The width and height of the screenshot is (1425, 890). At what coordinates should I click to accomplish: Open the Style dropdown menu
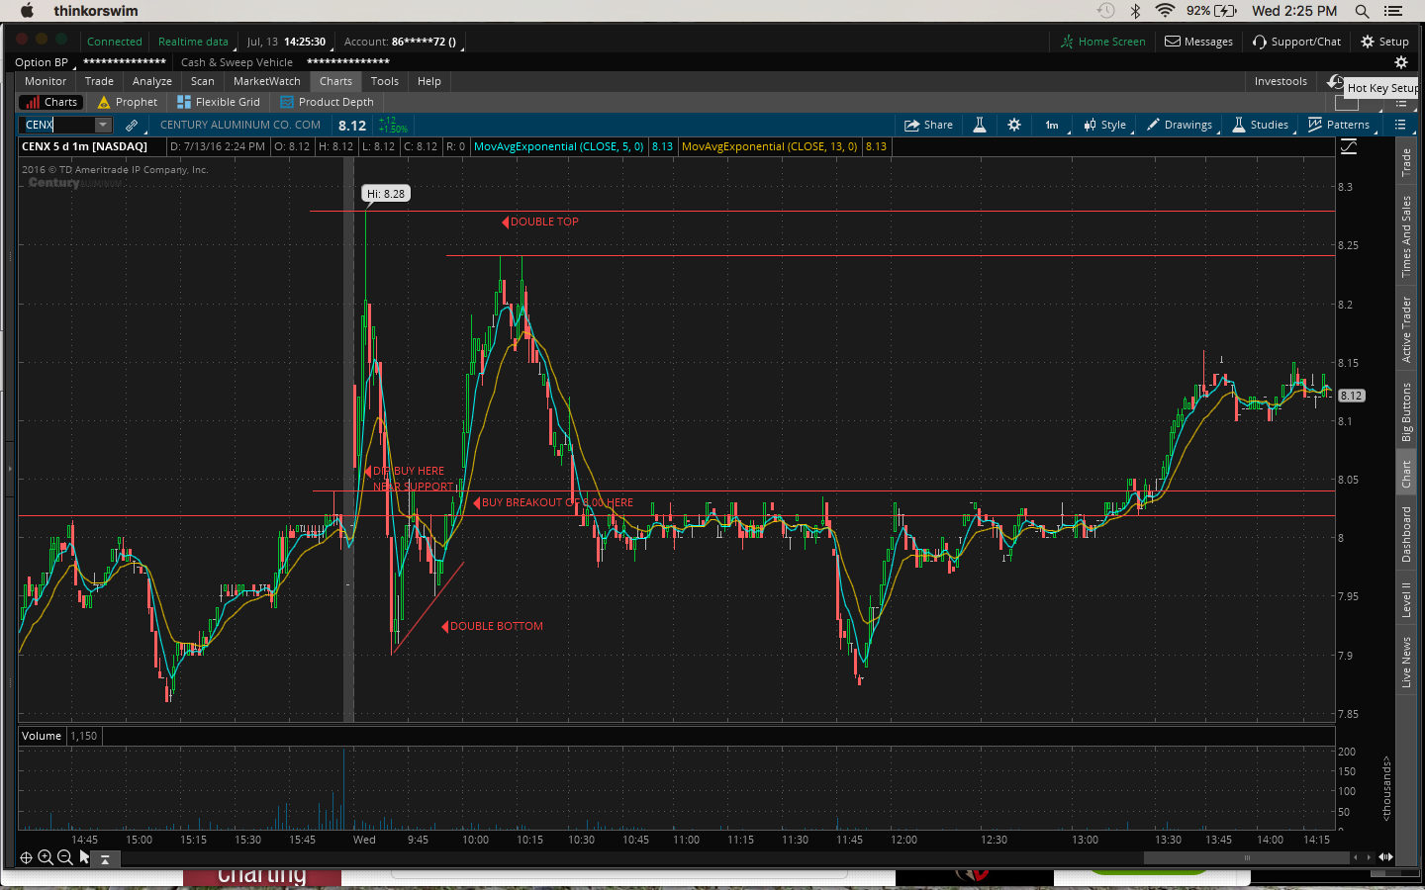1105,125
